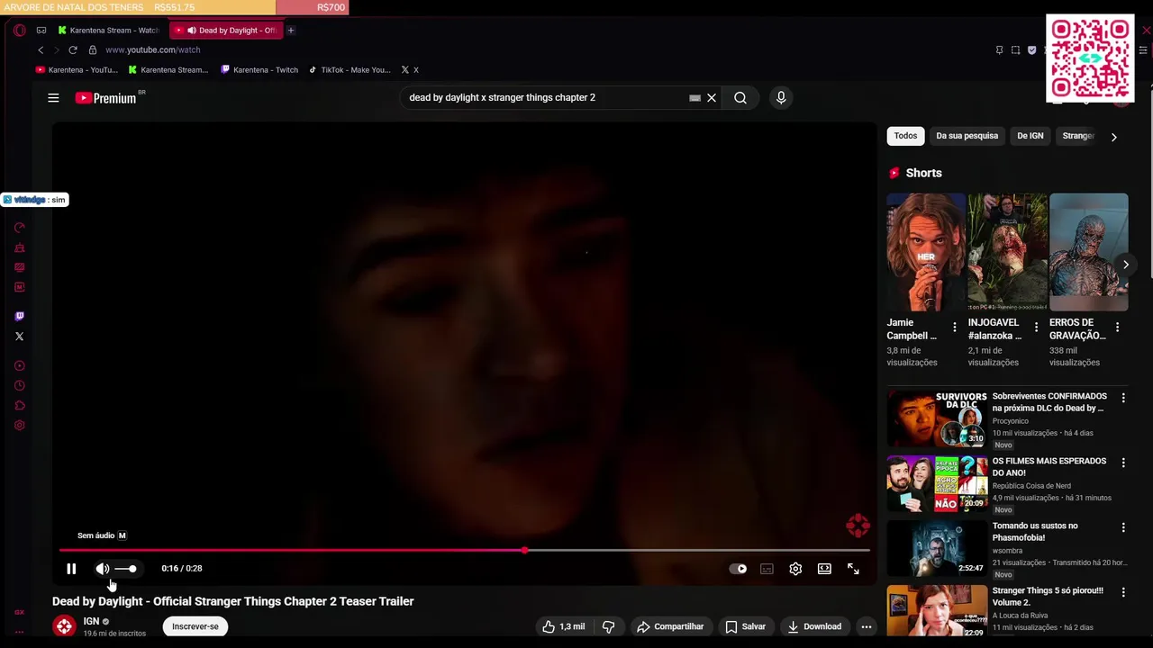Enter full screen mode
The height and width of the screenshot is (648, 1153).
pyautogui.click(x=853, y=569)
